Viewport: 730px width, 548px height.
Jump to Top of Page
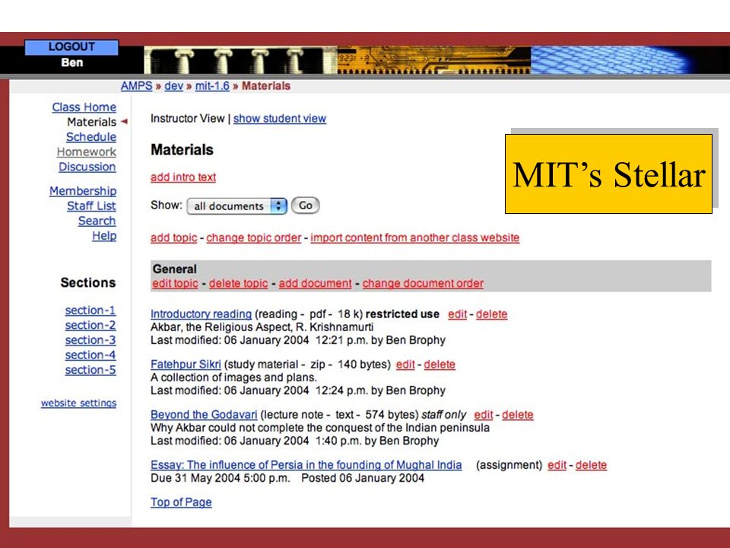181,502
